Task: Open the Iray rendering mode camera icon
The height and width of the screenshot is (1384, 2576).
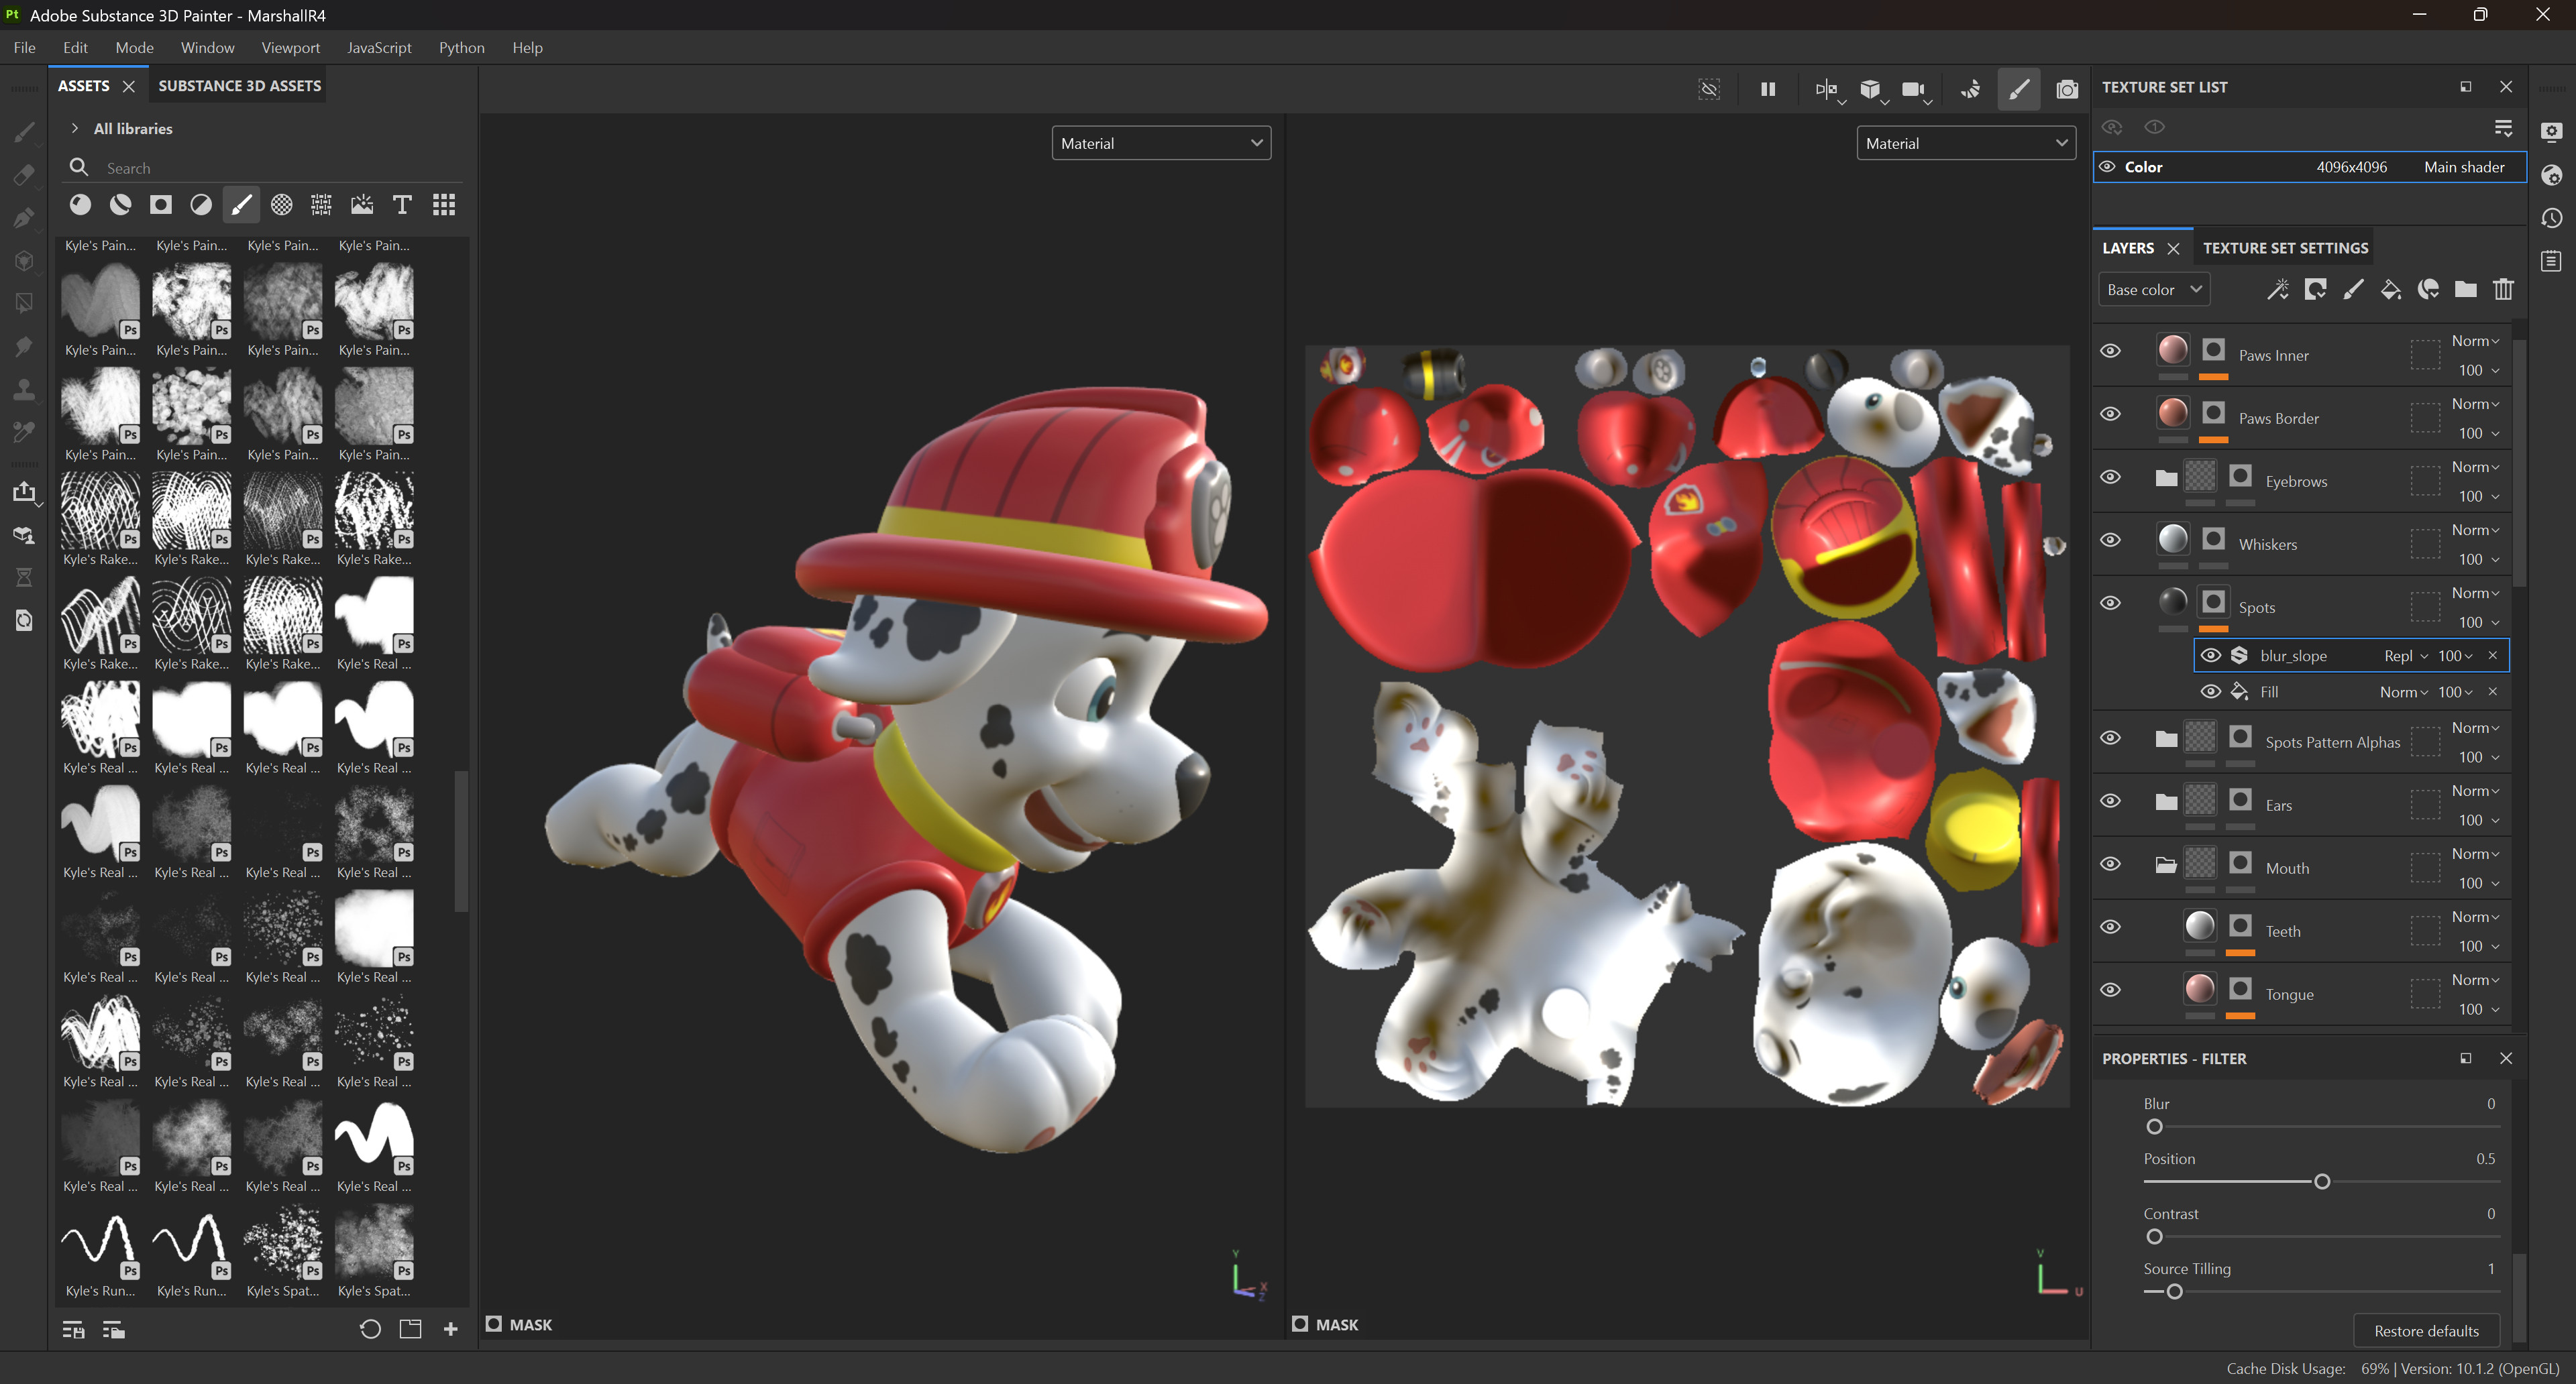Action: tap(2066, 89)
